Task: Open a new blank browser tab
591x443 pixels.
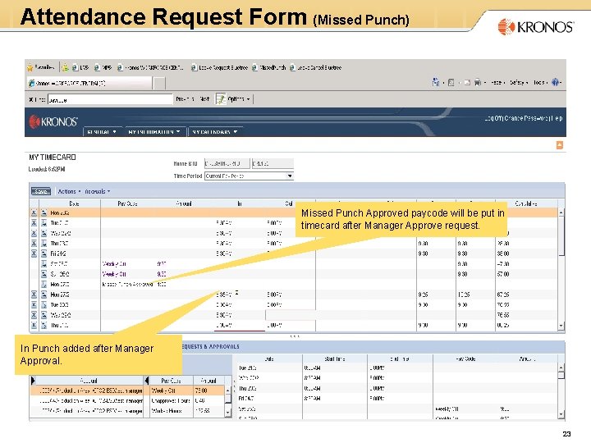Action: pyautogui.click(x=159, y=83)
